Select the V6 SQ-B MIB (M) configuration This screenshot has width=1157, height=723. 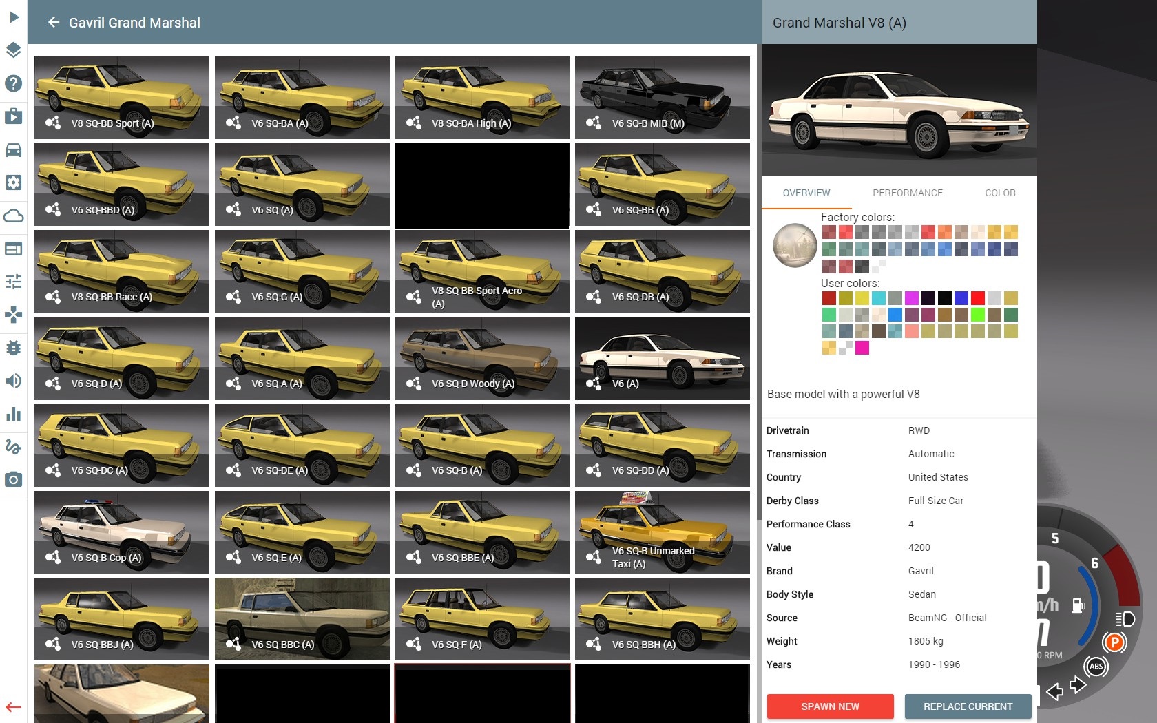(663, 98)
